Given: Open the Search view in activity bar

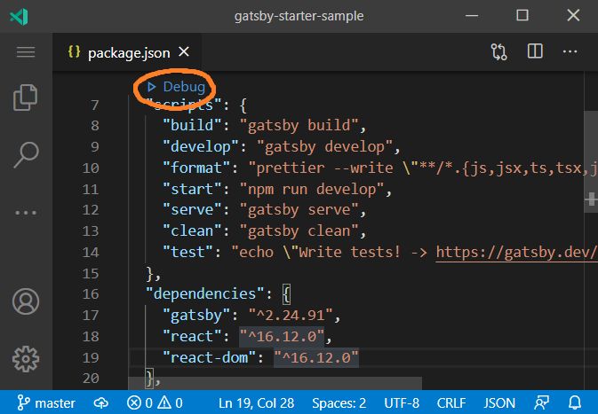Looking at the screenshot, I should pos(26,154).
